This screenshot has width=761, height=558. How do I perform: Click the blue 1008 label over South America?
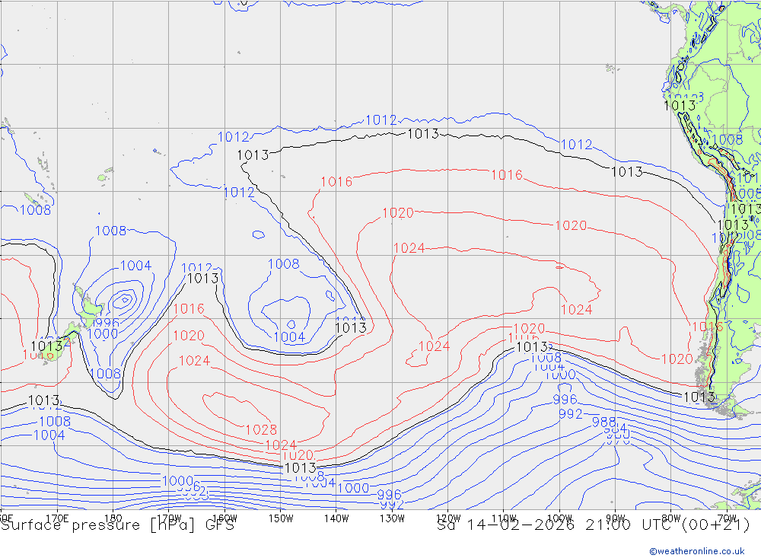727,139
